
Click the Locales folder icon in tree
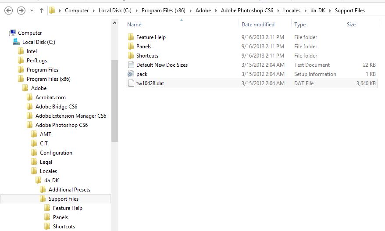click(34, 171)
